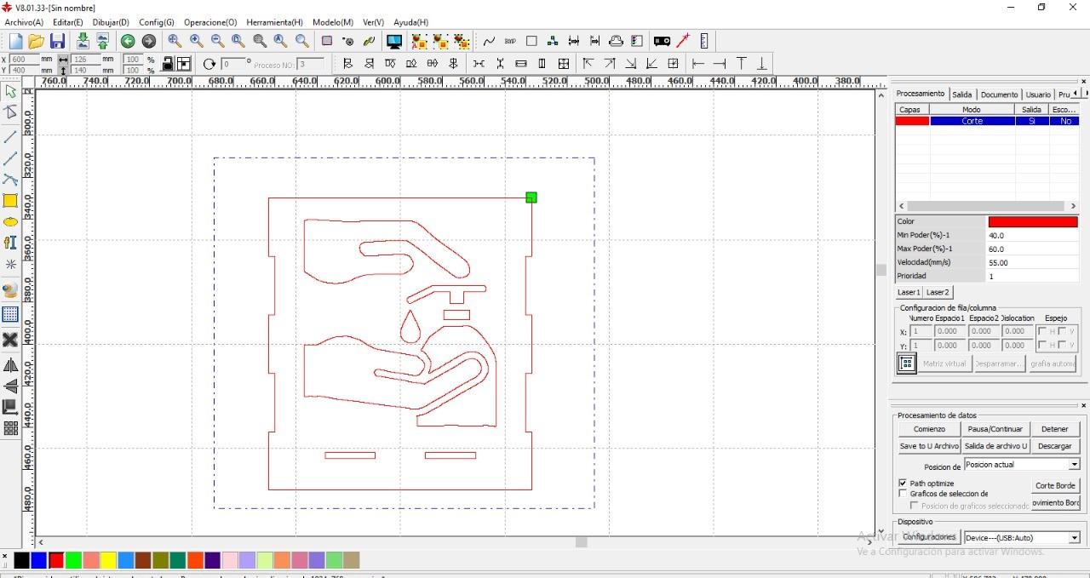Click the Detener button
1090x578 pixels.
[x=1055, y=429]
